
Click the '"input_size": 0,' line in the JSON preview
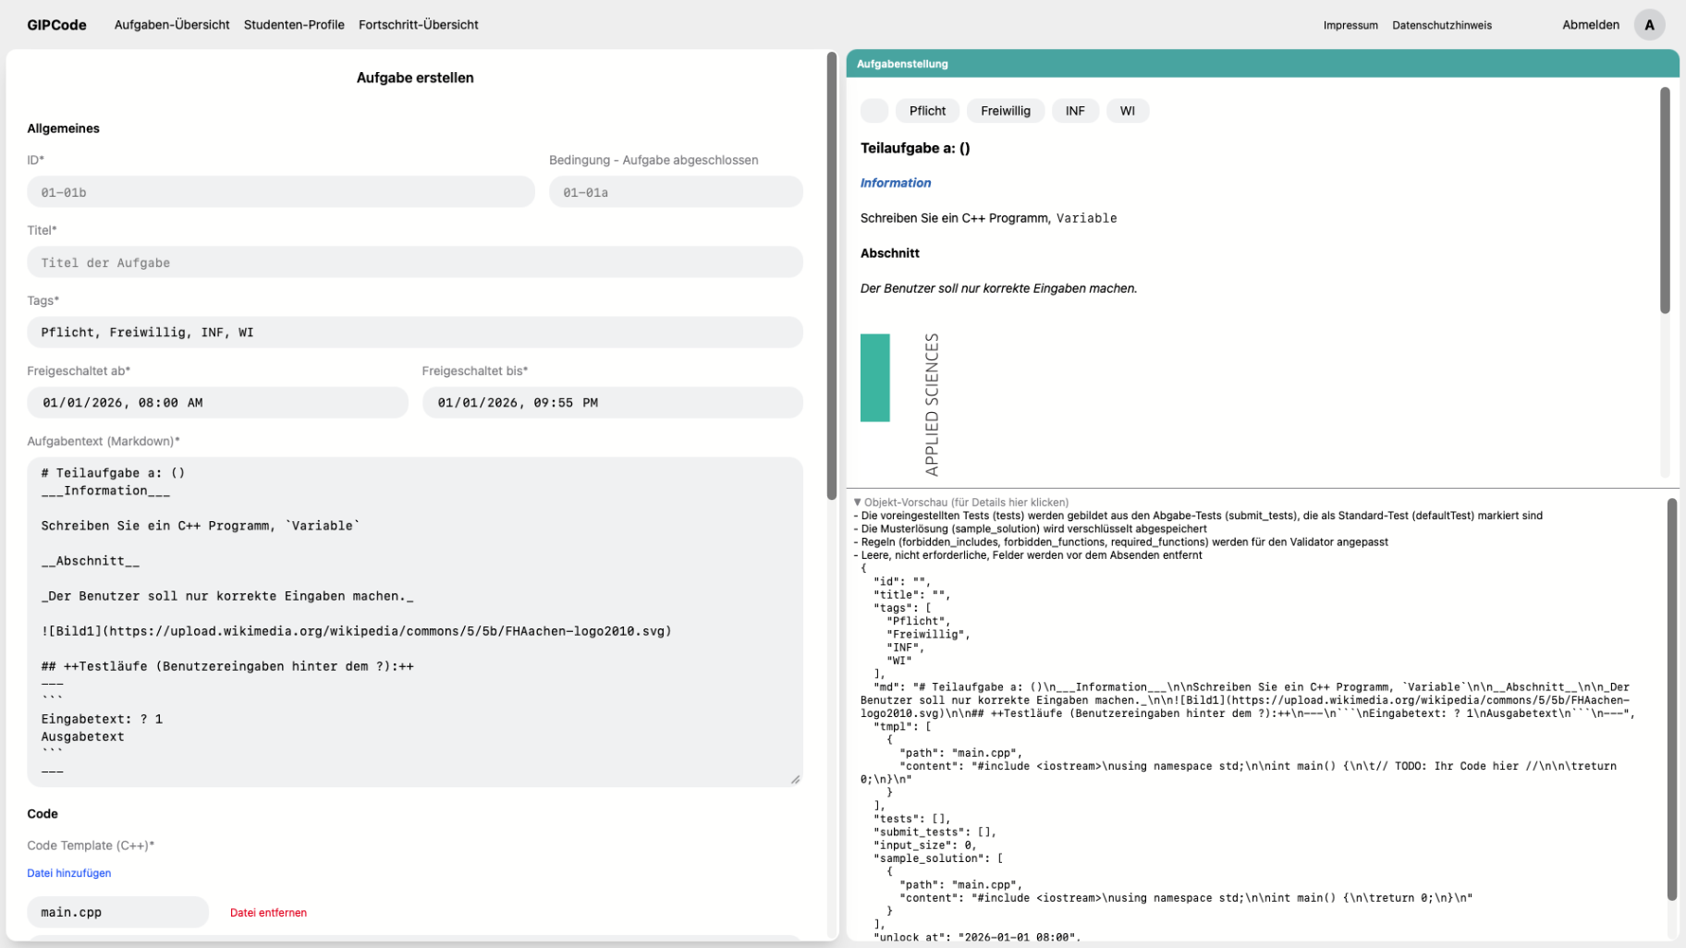click(924, 845)
